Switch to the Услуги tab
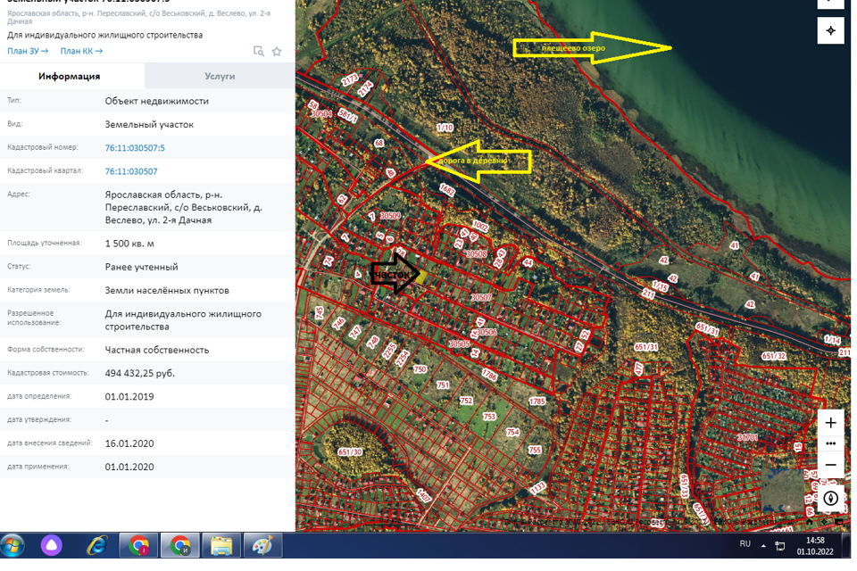The height and width of the screenshot is (571, 857). point(220,77)
